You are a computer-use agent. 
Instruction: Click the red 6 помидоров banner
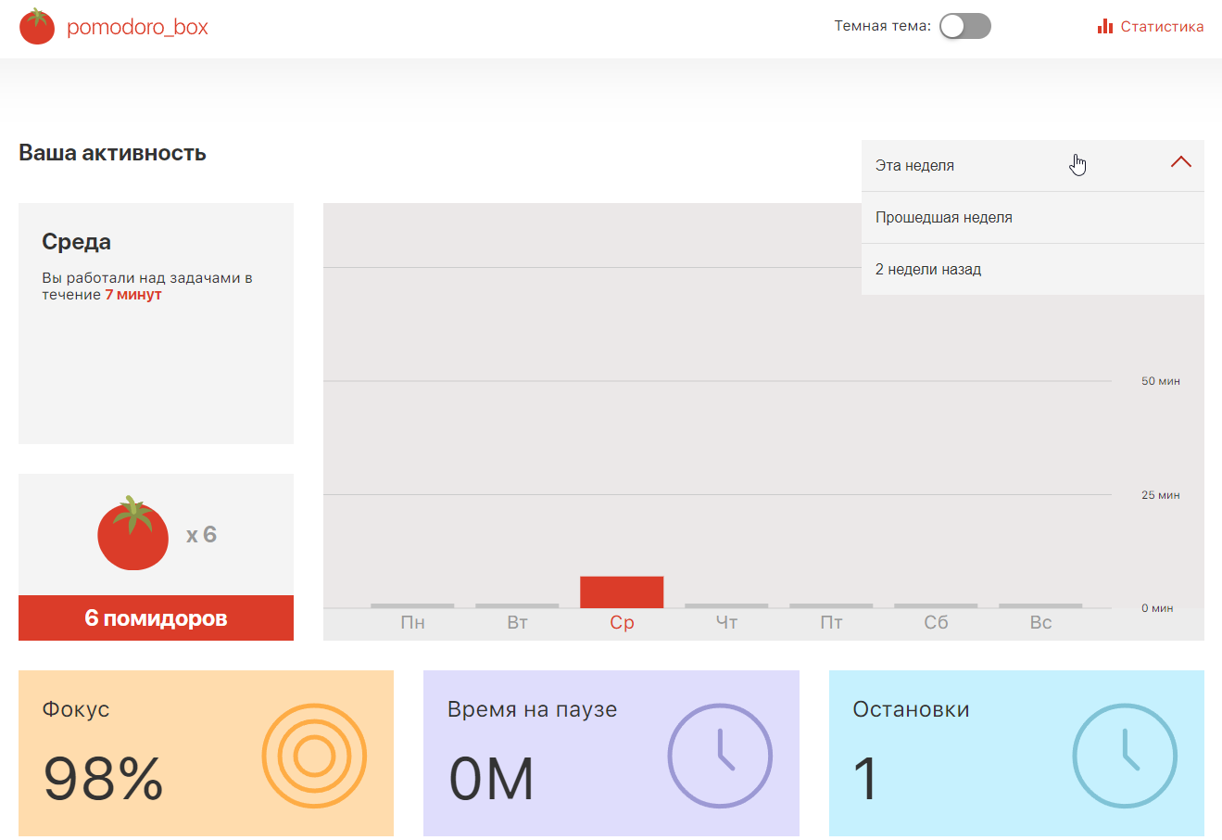pyautogui.click(x=156, y=617)
